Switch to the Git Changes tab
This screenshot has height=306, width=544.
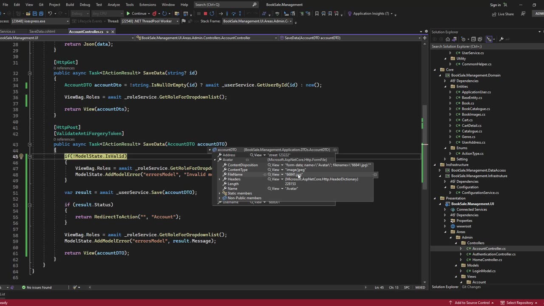tap(471, 287)
